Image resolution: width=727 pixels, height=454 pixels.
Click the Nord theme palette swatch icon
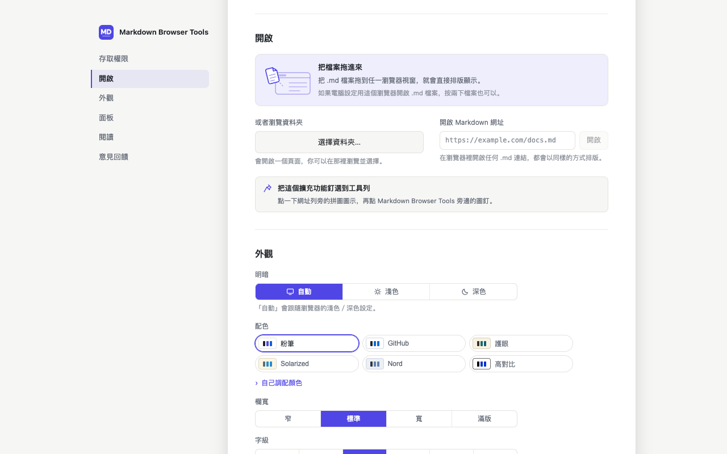(375, 364)
